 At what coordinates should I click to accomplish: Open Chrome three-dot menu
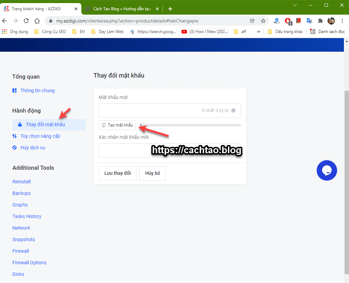(x=342, y=21)
